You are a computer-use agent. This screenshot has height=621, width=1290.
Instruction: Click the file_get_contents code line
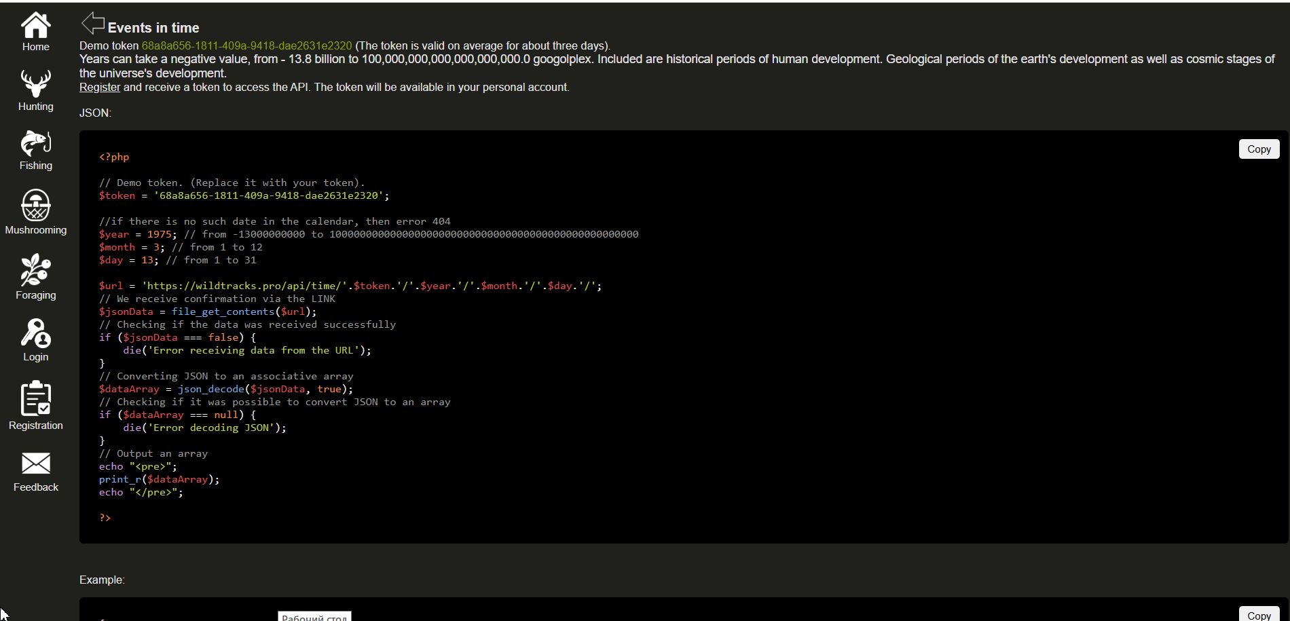[x=208, y=312]
